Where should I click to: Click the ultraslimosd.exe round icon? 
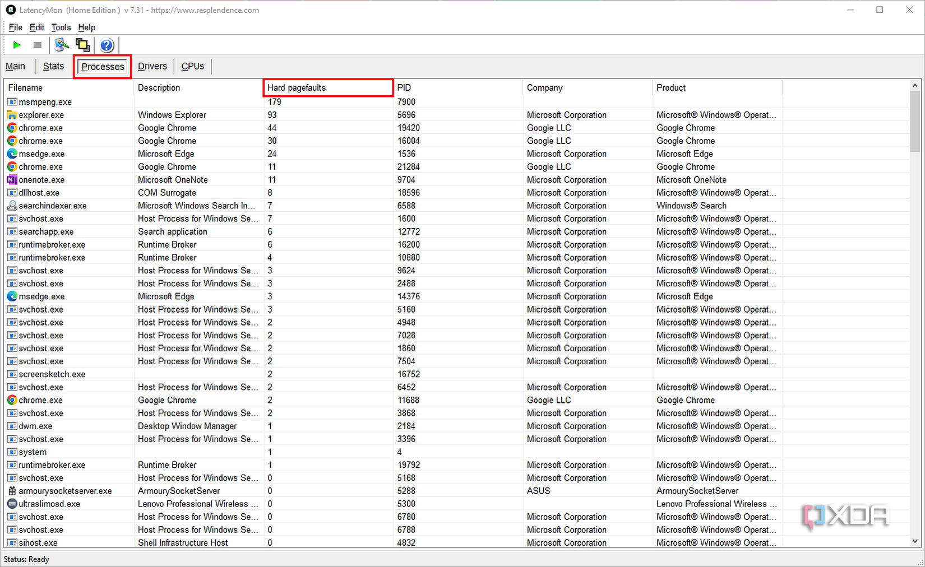12,504
